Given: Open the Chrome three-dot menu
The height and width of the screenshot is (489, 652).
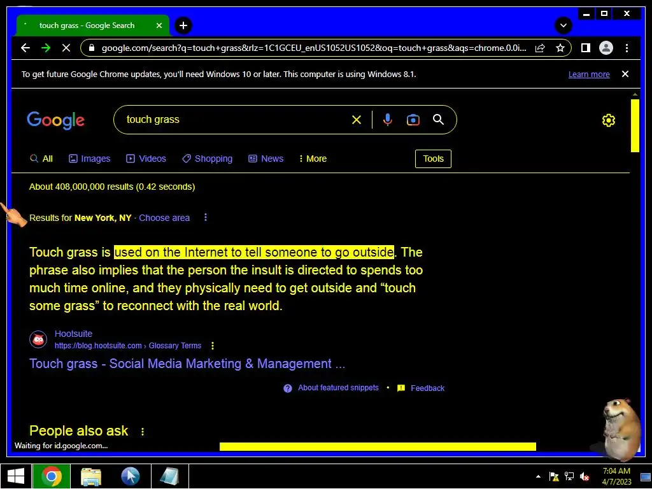Looking at the screenshot, I should pos(627,48).
